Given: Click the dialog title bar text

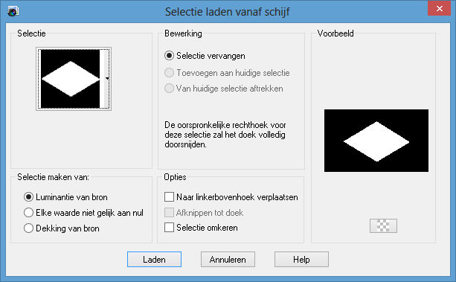Looking at the screenshot, I should [x=227, y=12].
